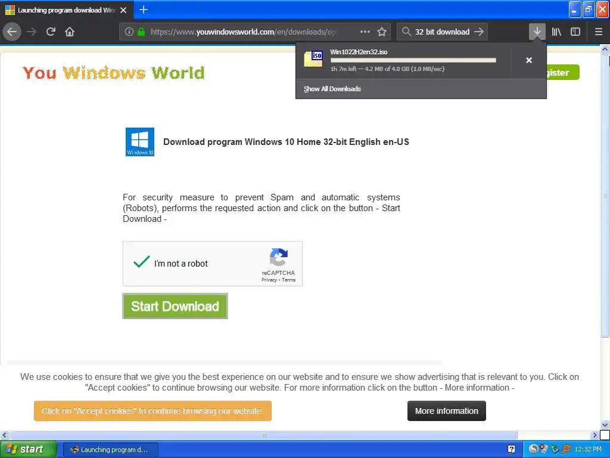The image size is (610, 458).
Task: Select the Launching program download tab
Action: [67, 10]
